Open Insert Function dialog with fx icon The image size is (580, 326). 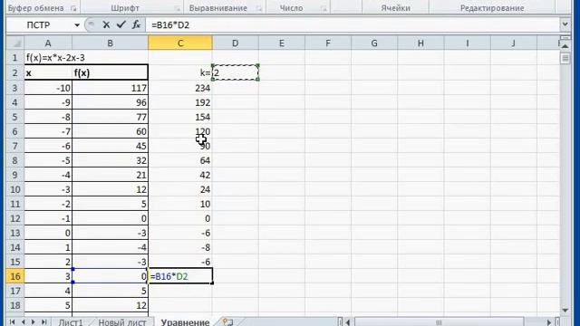tap(136, 24)
